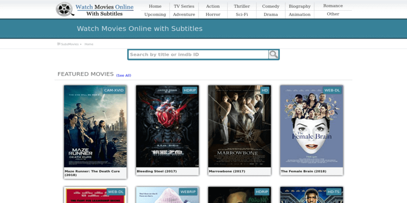Screen dimensions: 407x203
Task: Open the second-row poster with pink beanie
Action: coord(167,195)
